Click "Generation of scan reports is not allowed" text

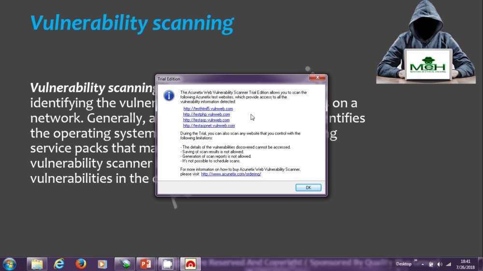click(x=216, y=156)
